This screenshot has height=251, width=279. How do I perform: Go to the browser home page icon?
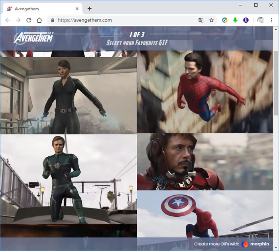click(39, 20)
